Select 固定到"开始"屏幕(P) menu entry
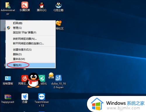 pyautogui.click(x=31, y=33)
